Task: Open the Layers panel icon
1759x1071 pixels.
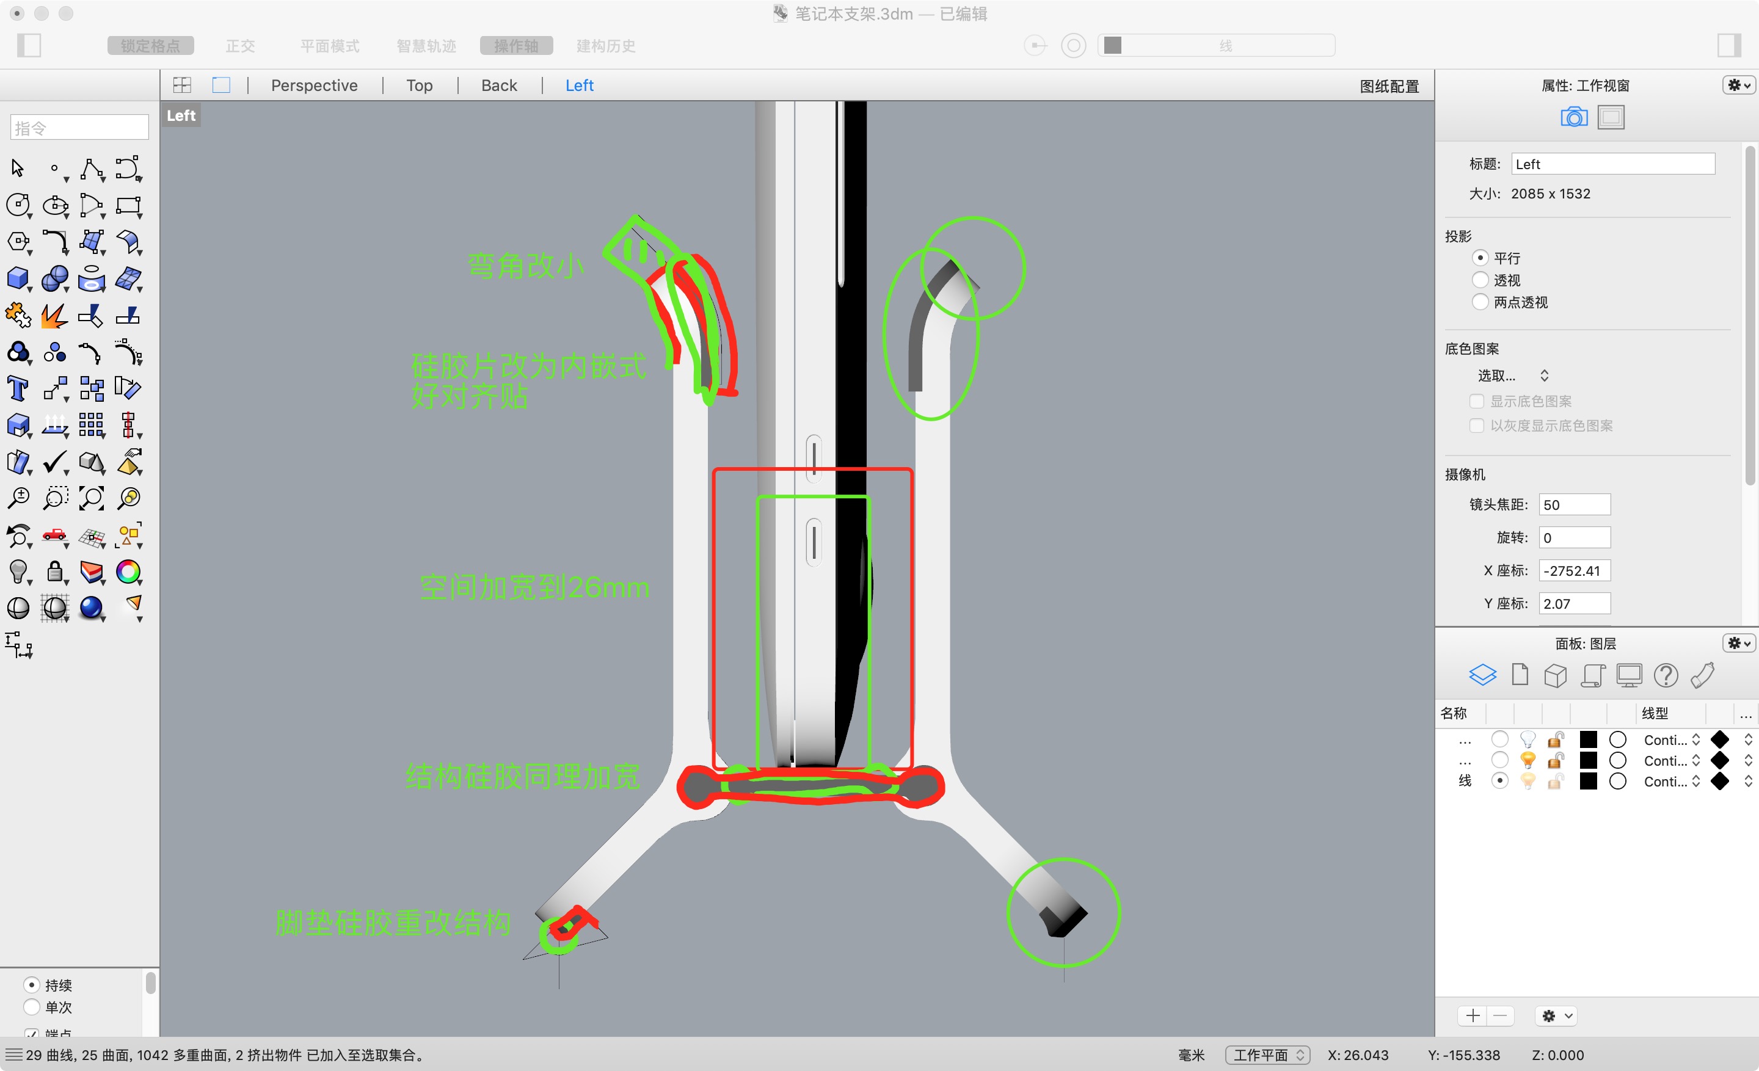Action: point(1484,674)
